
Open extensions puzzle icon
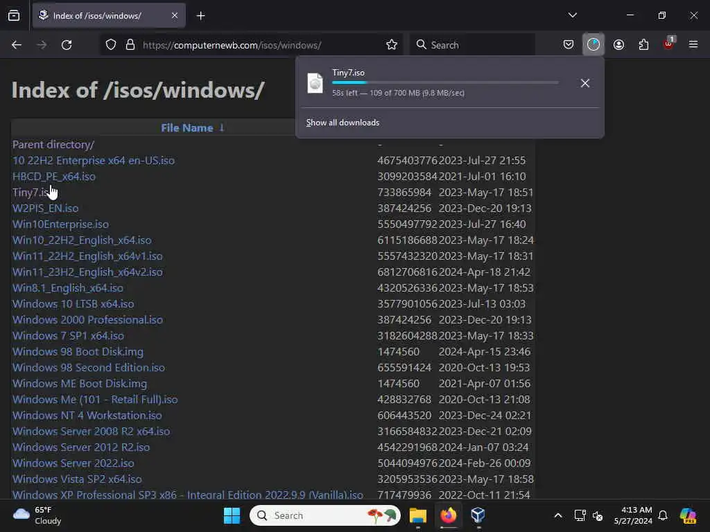643,45
